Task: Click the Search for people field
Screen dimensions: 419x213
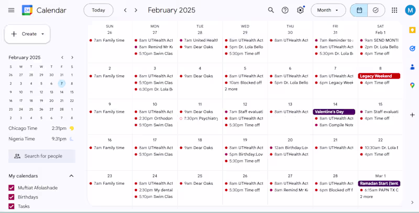Action: (43, 156)
